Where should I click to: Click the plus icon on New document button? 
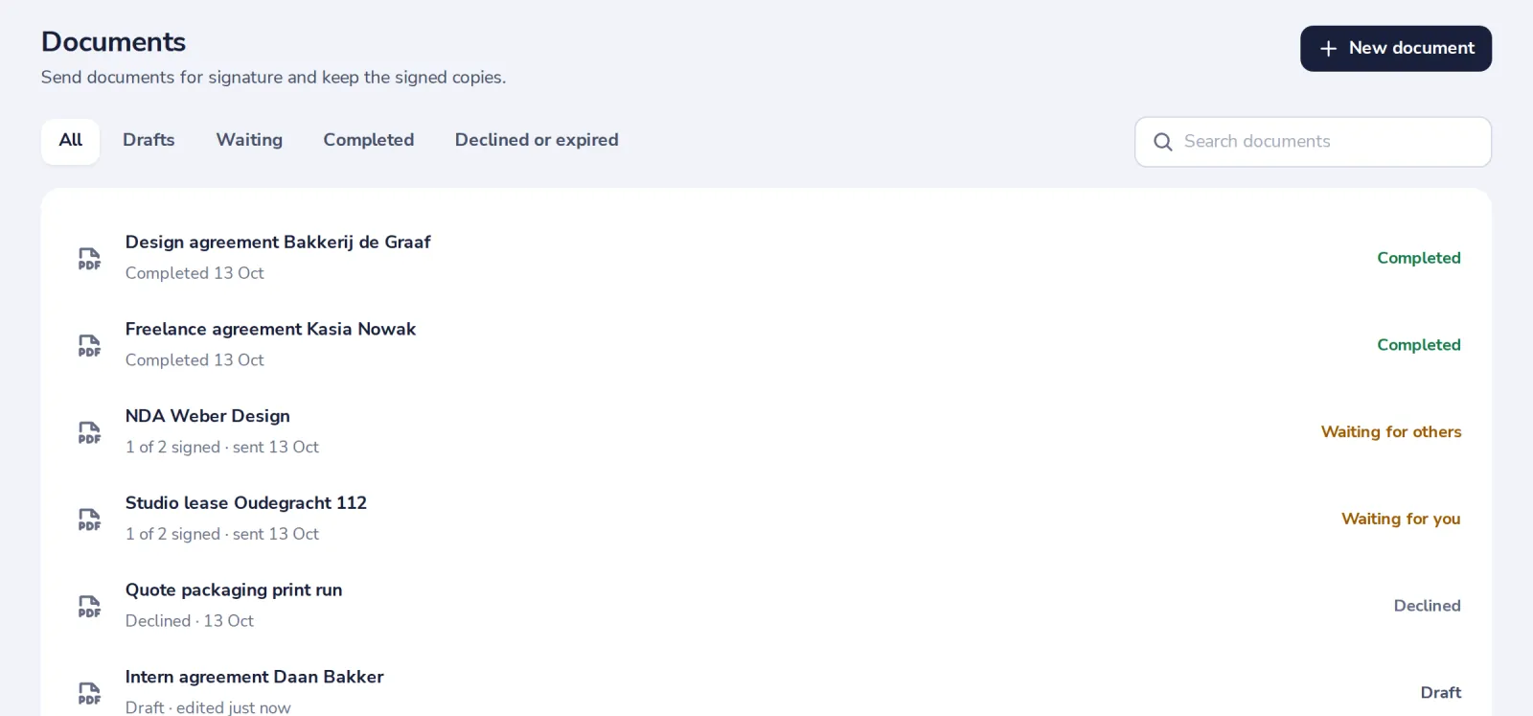click(x=1328, y=49)
